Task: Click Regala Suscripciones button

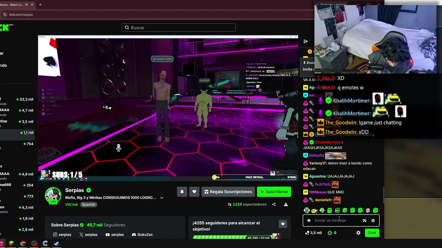Action: pyautogui.click(x=228, y=192)
